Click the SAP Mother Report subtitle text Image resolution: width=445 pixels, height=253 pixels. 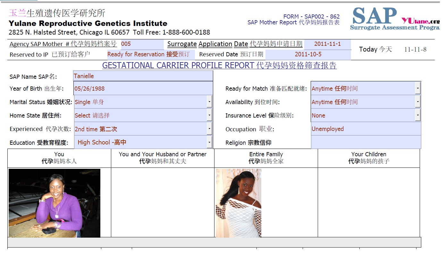click(293, 22)
